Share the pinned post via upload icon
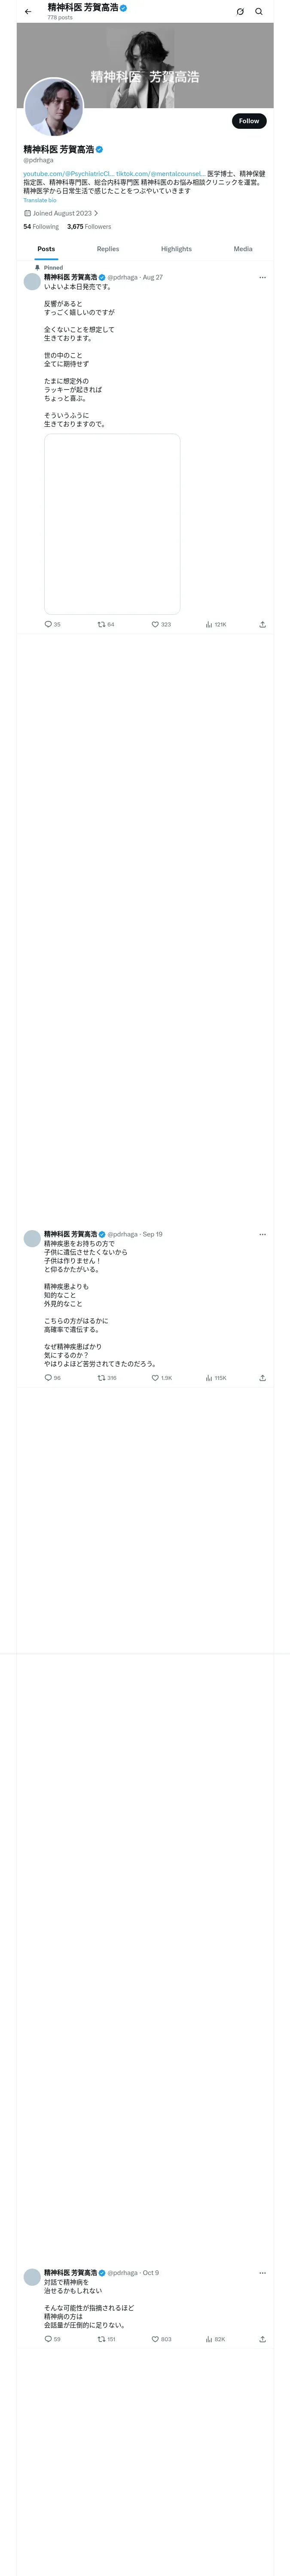This screenshot has height=2576, width=290. 262,624
